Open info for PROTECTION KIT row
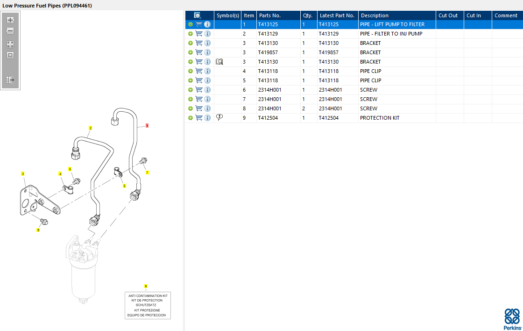The height and width of the screenshot is (331, 523). (x=207, y=118)
